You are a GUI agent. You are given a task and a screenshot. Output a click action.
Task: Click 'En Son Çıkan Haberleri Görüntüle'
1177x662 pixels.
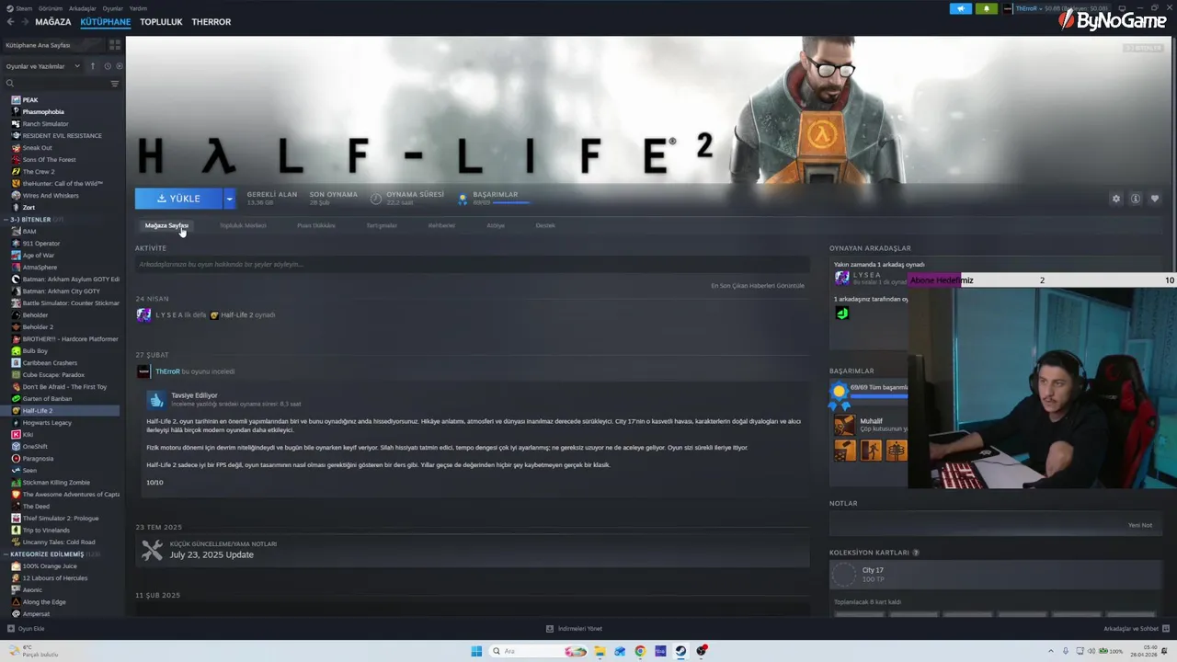pos(758,285)
